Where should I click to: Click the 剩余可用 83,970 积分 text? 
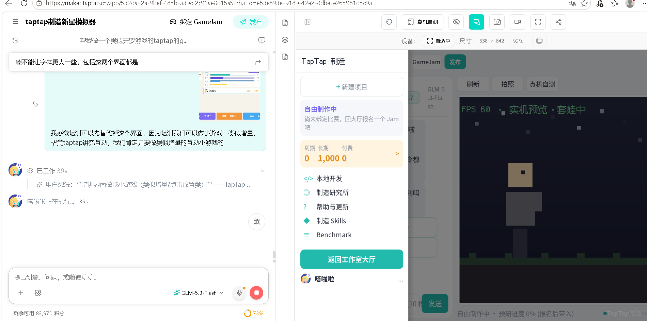(x=39, y=313)
